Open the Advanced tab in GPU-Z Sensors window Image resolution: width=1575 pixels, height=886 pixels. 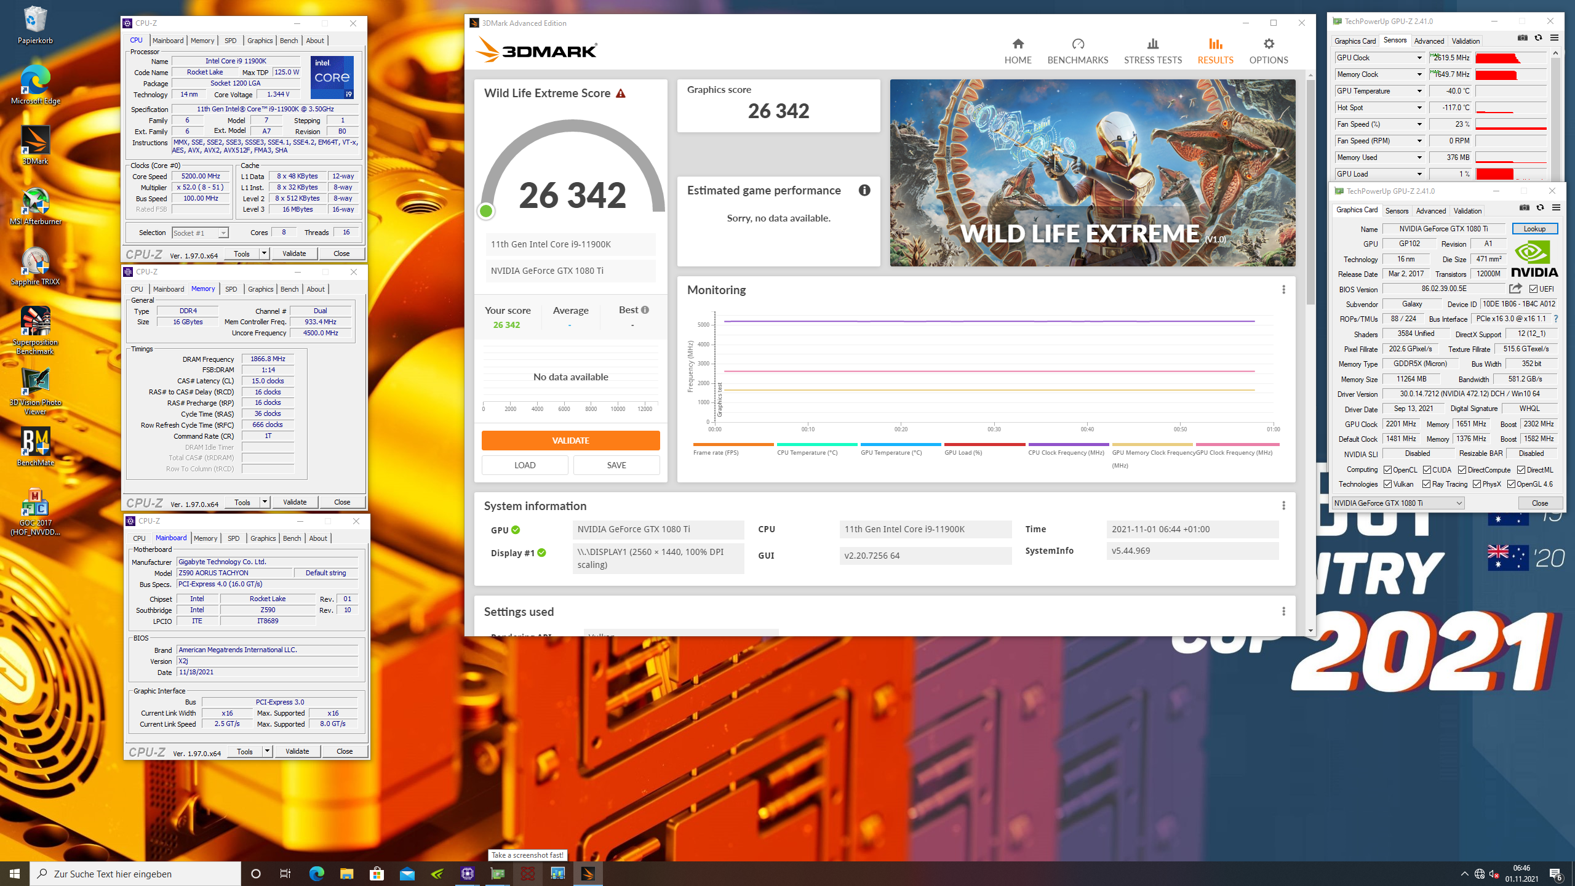point(1429,41)
